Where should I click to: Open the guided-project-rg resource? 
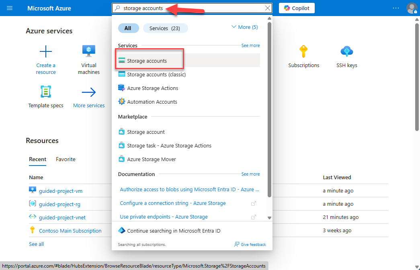tap(59, 204)
